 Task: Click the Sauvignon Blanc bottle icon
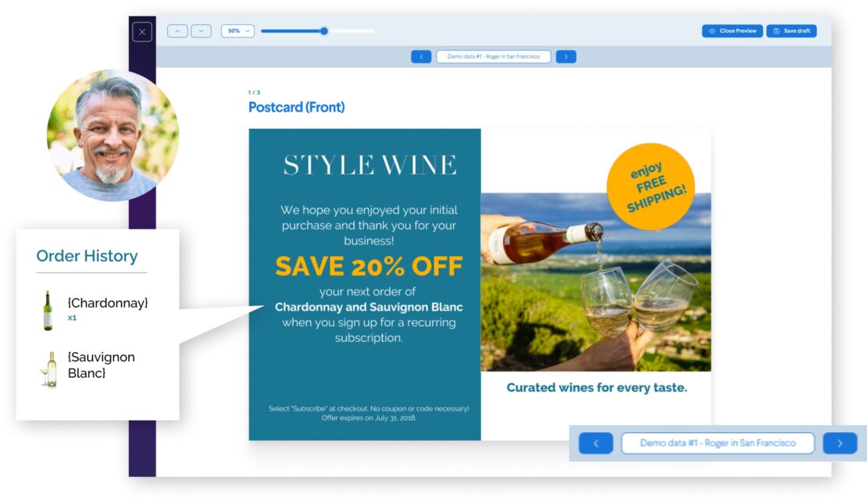click(50, 369)
